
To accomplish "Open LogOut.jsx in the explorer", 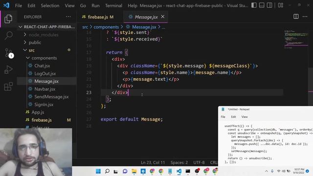I will point(47,73).
